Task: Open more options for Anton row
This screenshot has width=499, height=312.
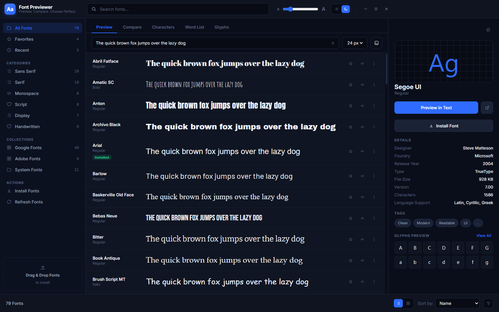Action: (374, 106)
